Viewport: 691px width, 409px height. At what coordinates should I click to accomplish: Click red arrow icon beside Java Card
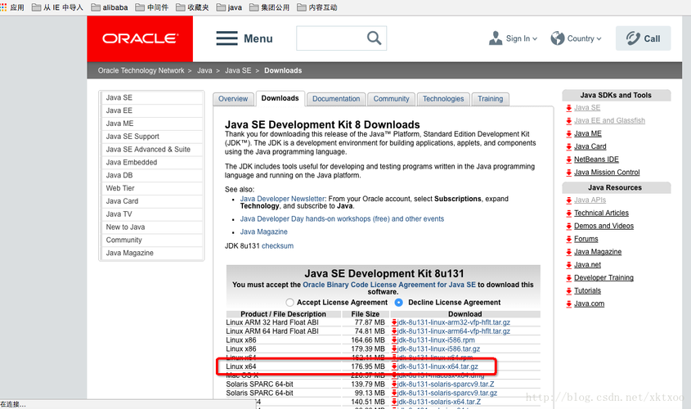(x=569, y=146)
